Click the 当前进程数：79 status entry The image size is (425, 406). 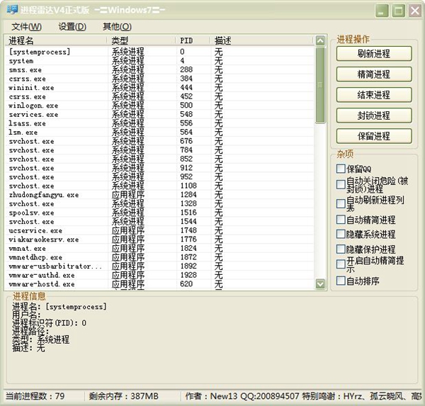(x=35, y=396)
